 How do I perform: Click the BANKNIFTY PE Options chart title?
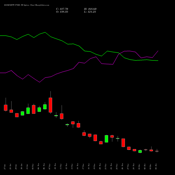[x=27, y=5]
